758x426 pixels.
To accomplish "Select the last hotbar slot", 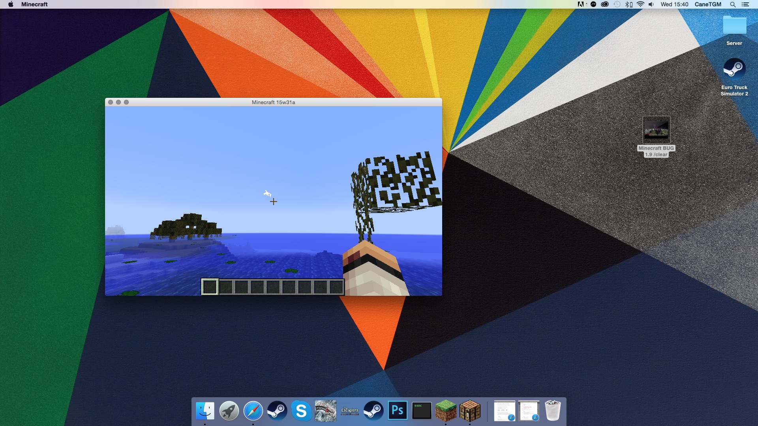I will [x=336, y=287].
